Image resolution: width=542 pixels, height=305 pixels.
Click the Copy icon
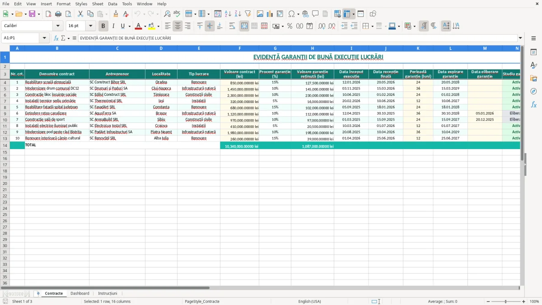pyautogui.click(x=90, y=14)
